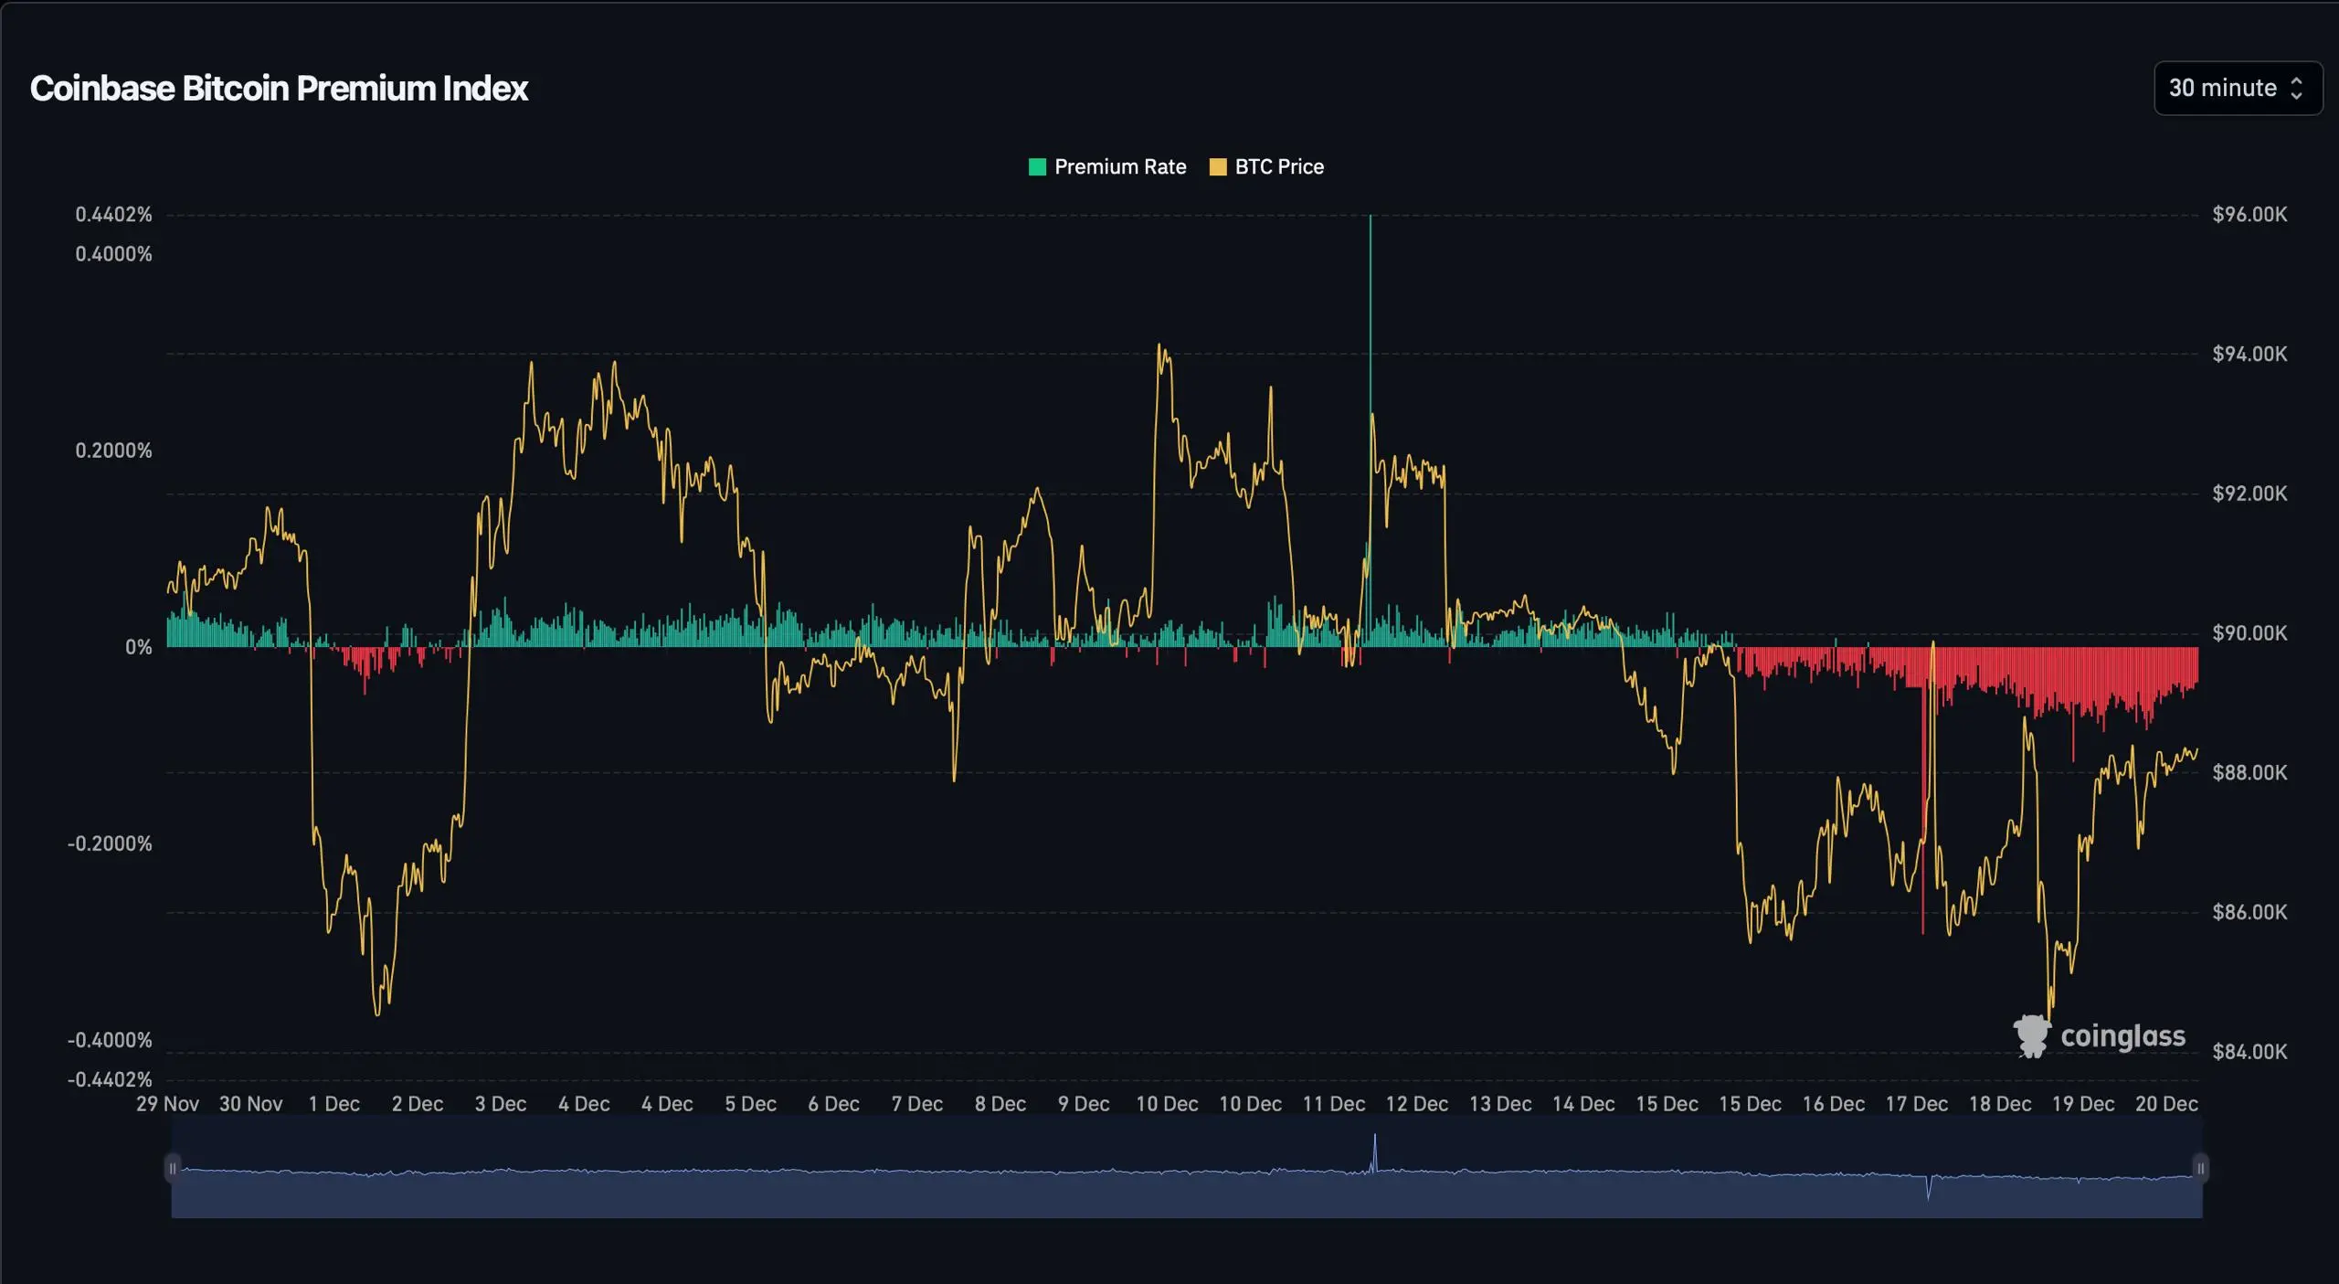Click the 0% premium axis label
2339x1284 pixels.
(x=138, y=647)
